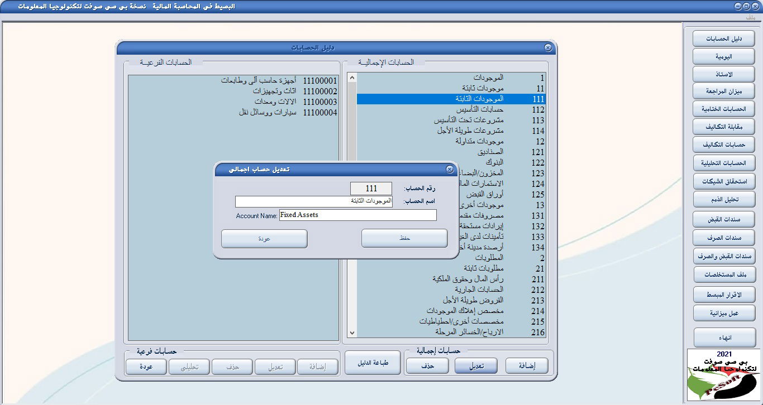Save the account edit with حفظ
The image size is (763, 405).
tap(404, 238)
